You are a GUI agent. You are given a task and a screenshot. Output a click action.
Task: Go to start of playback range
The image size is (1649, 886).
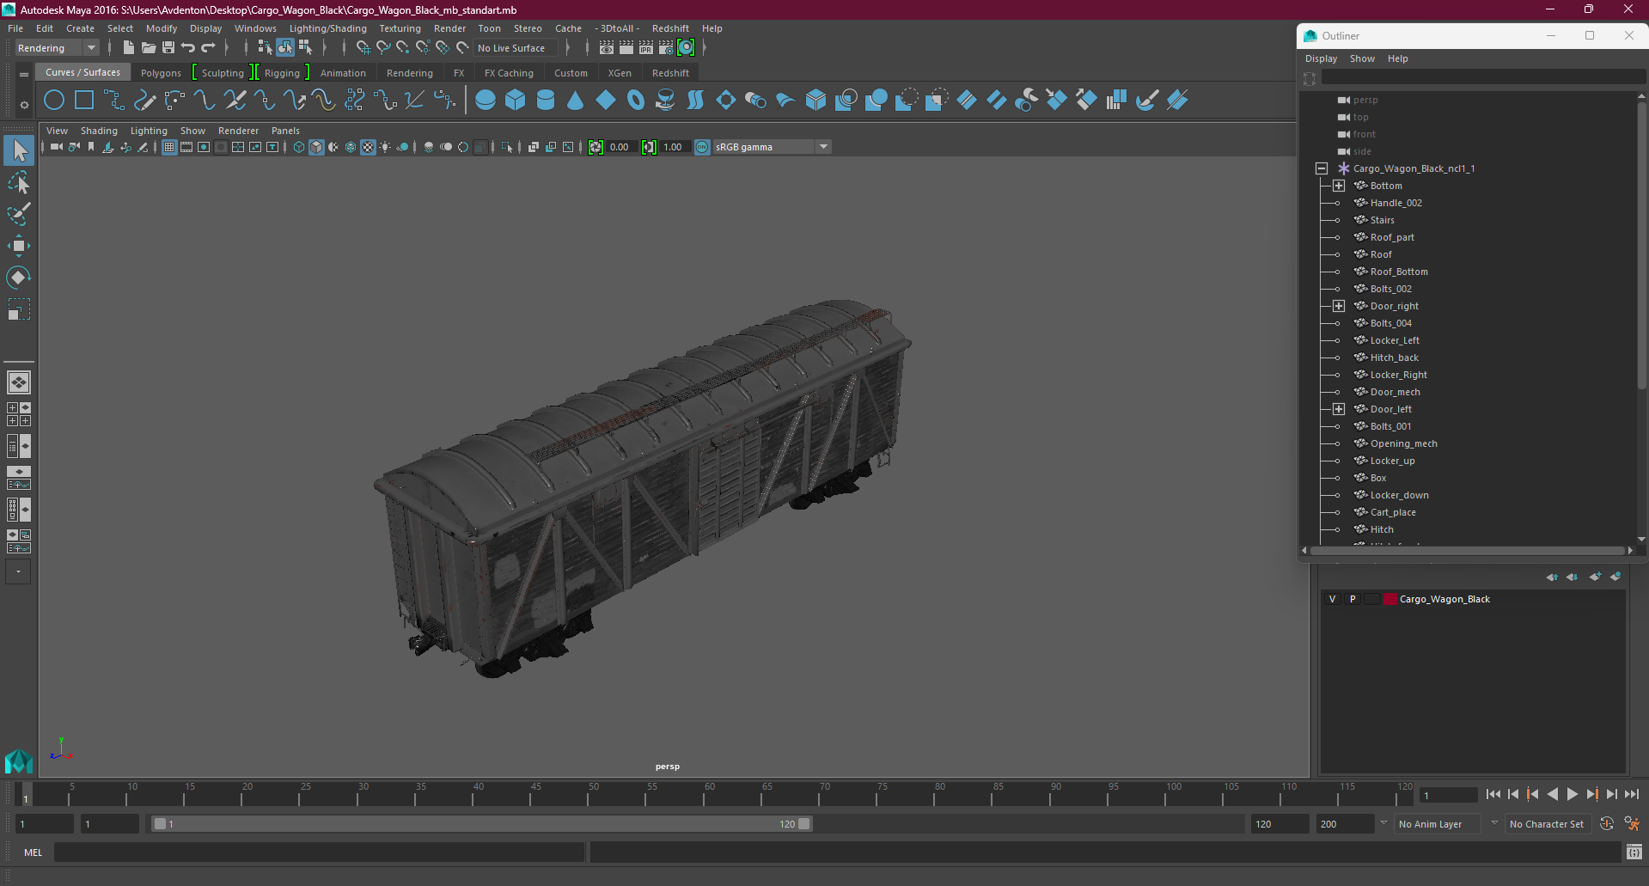click(1493, 795)
